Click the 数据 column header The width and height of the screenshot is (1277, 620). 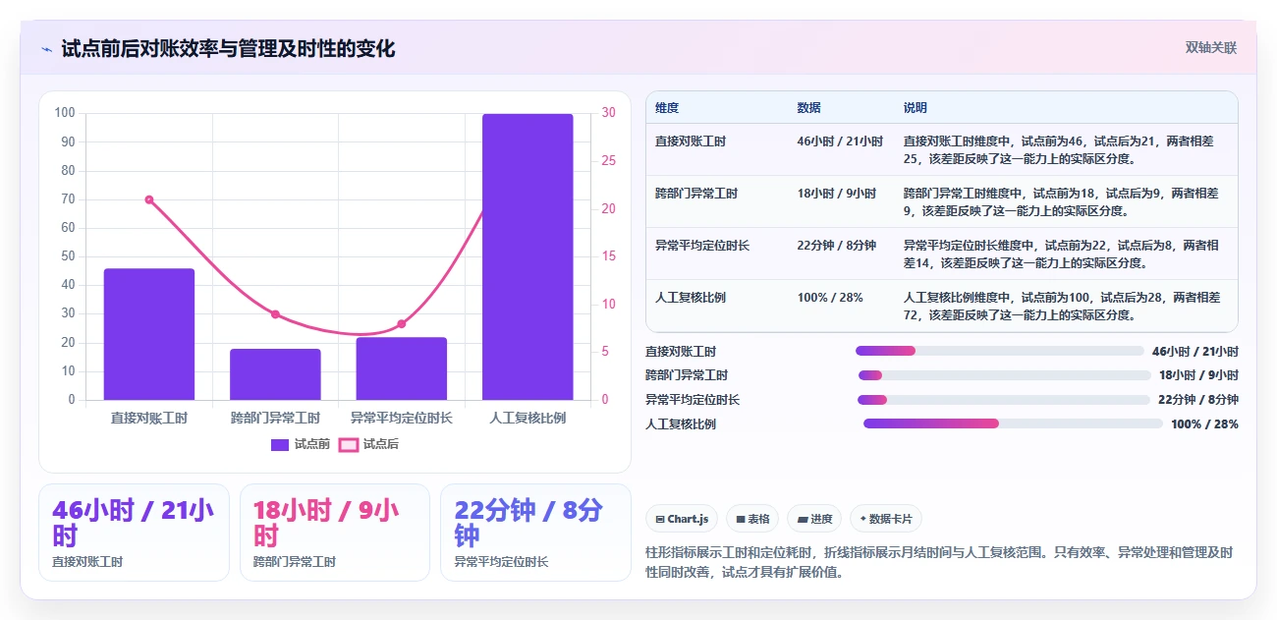[808, 108]
